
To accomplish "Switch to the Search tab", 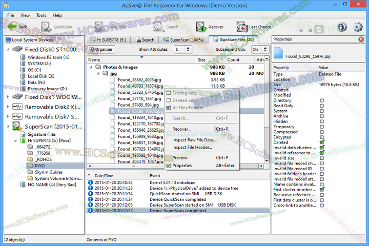I will coord(145,40).
